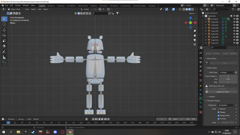Screen dimensions: 240x135
Task: Uncheck In Front option
Action: [218, 119]
